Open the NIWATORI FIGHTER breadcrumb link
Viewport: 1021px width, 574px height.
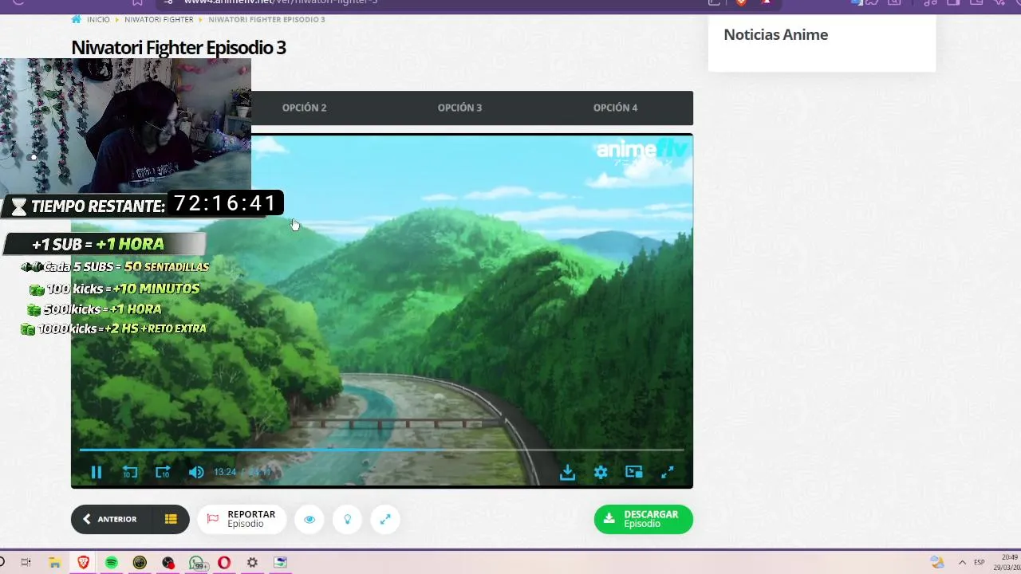pyautogui.click(x=159, y=19)
